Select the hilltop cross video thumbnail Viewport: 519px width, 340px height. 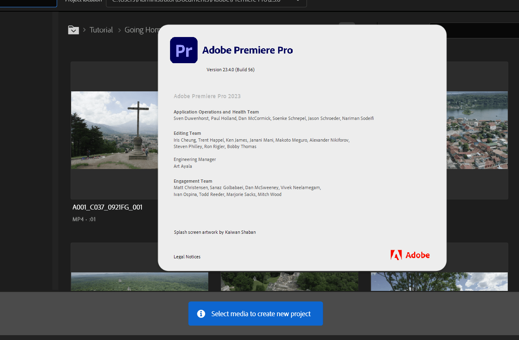(x=115, y=130)
